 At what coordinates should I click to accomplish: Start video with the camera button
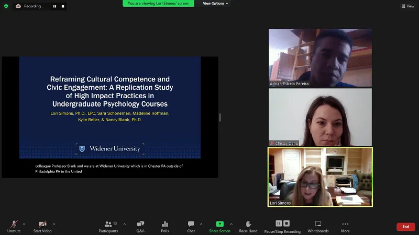pos(42,226)
